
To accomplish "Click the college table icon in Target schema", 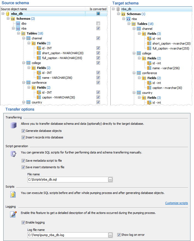I will [139, 53].
